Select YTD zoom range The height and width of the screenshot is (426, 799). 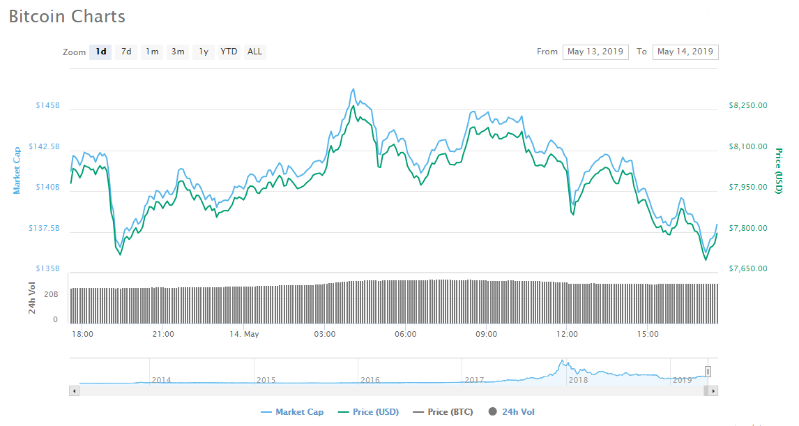[229, 52]
